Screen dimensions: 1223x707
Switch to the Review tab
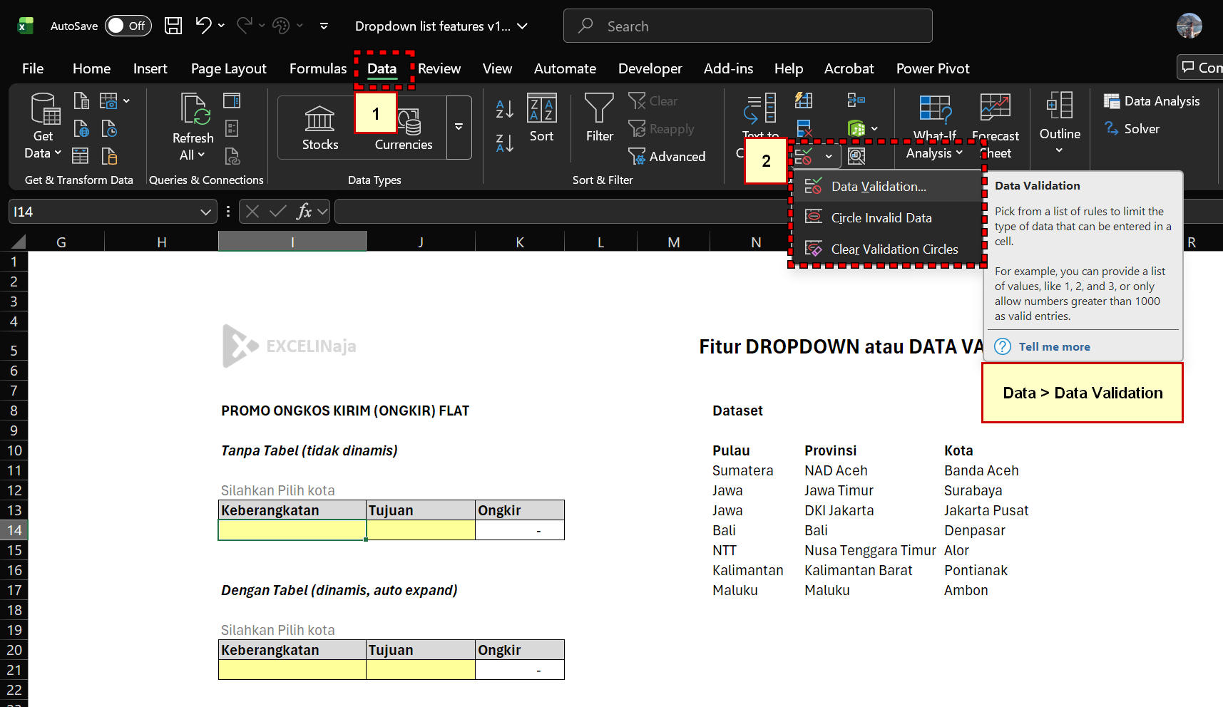pyautogui.click(x=439, y=68)
